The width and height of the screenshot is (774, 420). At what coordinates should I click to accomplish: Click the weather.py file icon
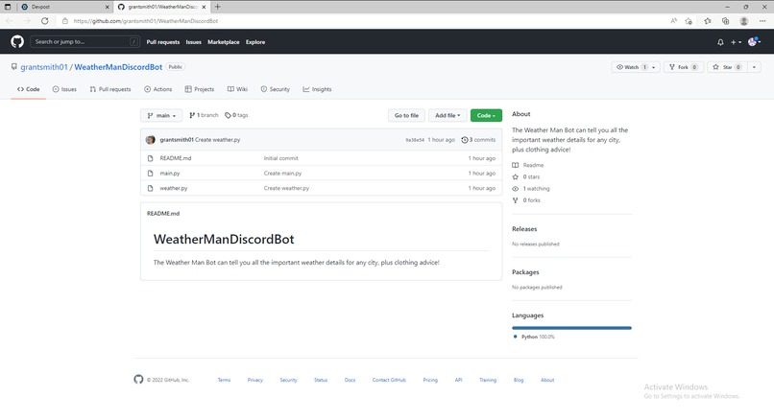[151, 188]
